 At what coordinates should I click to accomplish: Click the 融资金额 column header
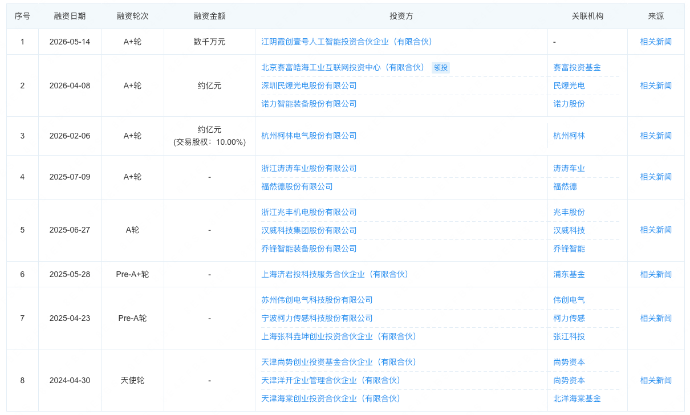[x=209, y=16]
